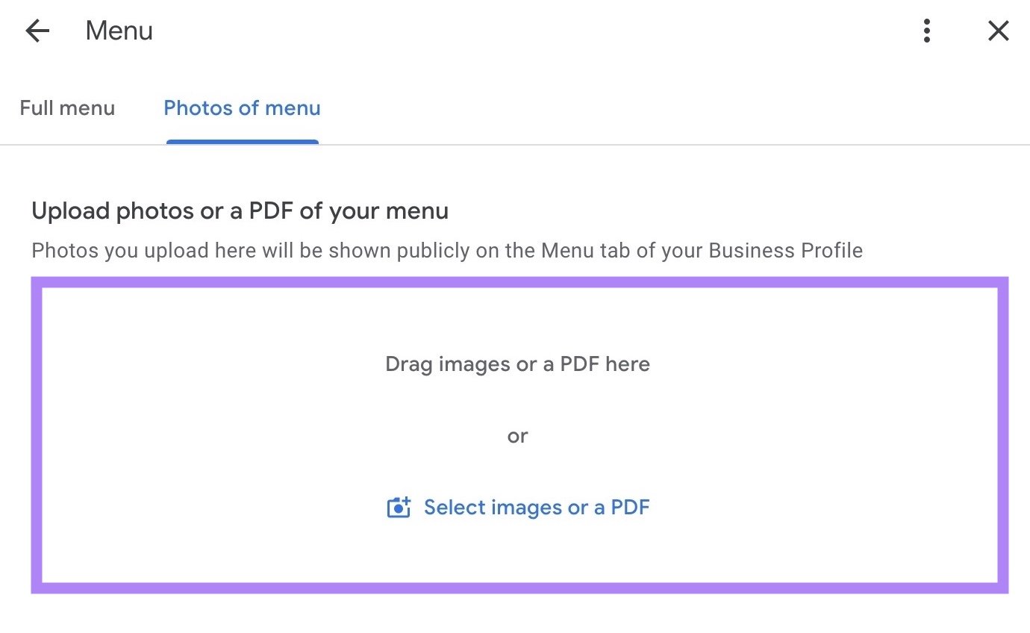1030x633 pixels.
Task: Click the public photos disclaimer text
Action: [446, 250]
